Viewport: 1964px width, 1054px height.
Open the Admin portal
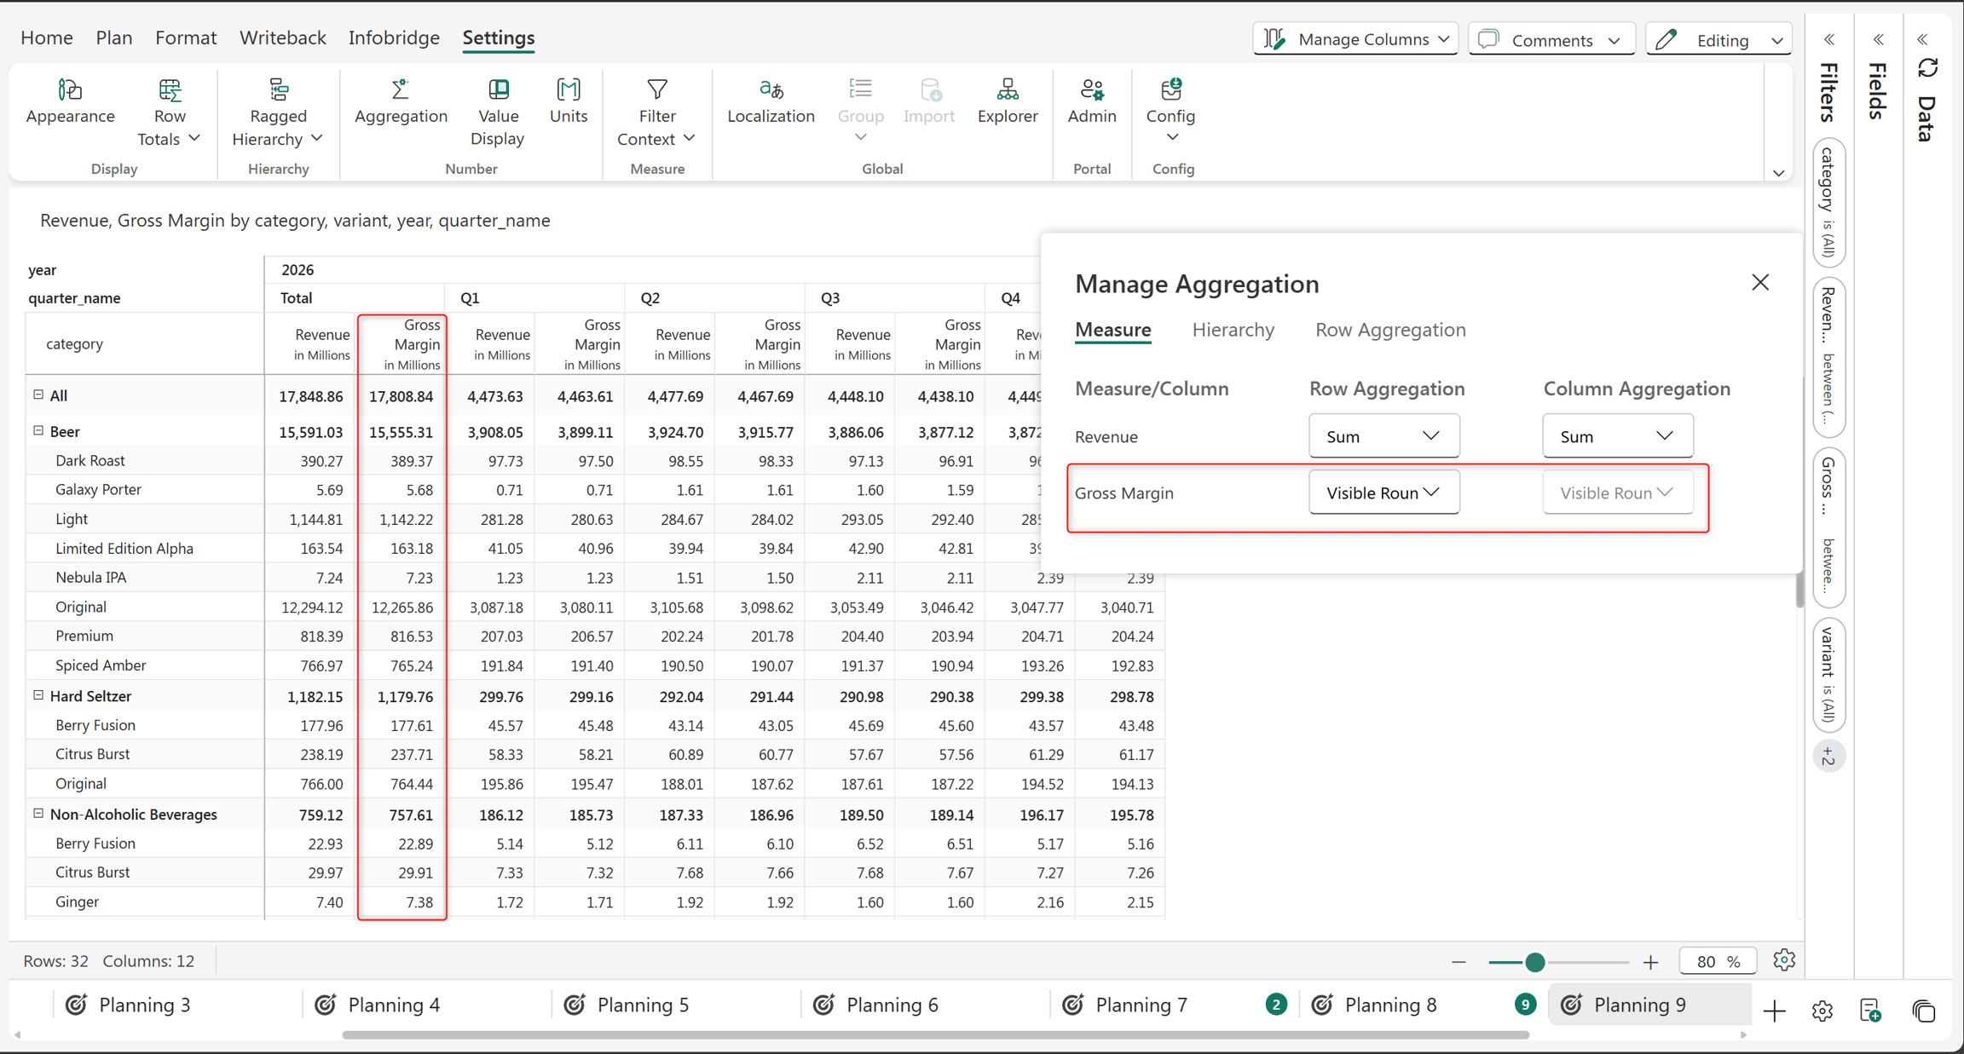pos(1091,102)
